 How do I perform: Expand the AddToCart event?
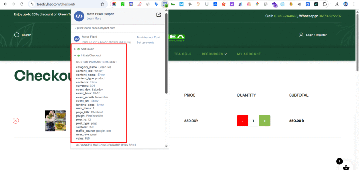coord(75,49)
